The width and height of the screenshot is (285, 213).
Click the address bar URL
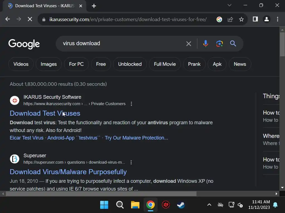[x=128, y=19]
